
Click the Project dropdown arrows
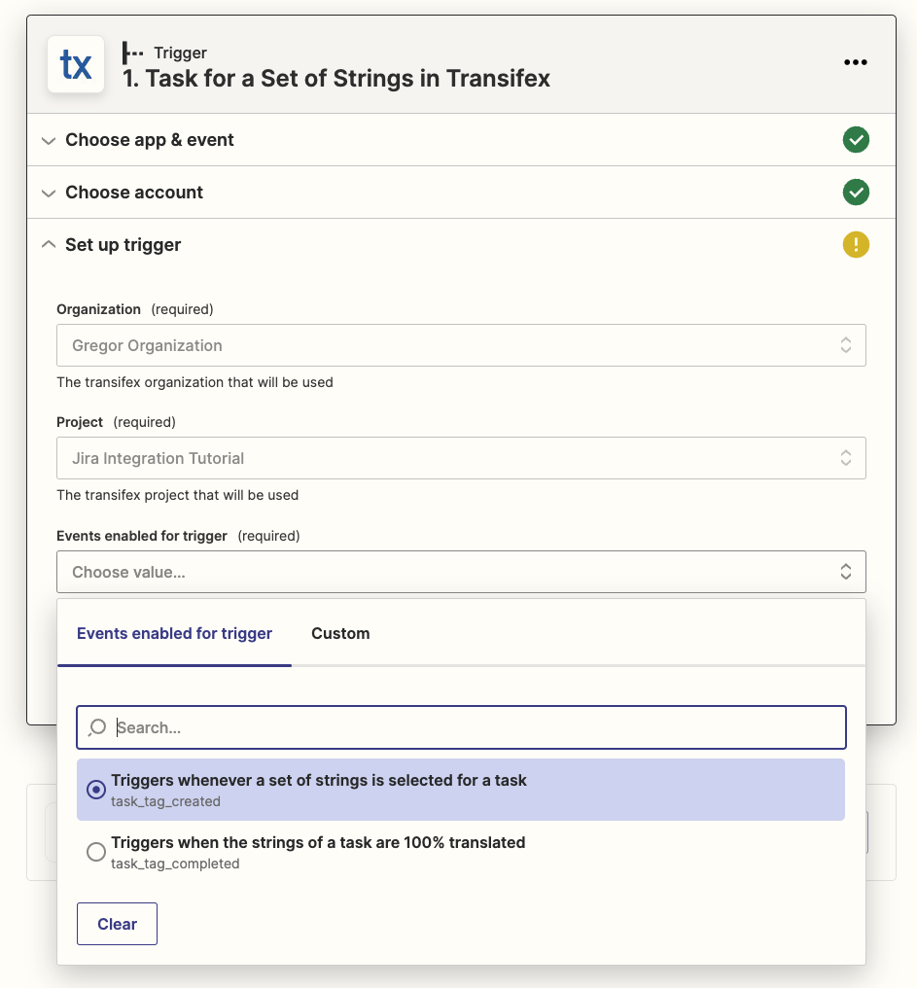846,457
